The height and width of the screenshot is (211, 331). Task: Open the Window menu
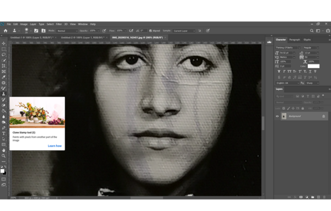tap(83, 24)
